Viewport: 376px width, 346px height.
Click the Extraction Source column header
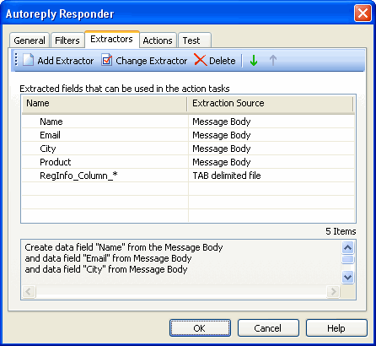pos(271,103)
